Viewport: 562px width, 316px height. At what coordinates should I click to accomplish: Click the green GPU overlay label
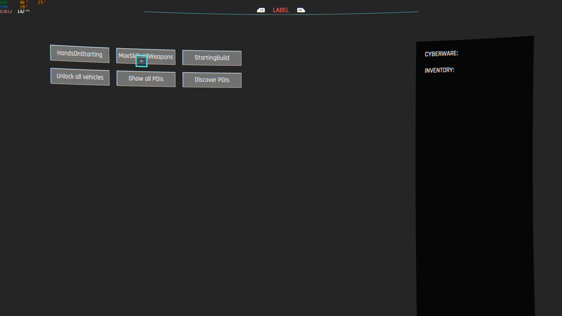point(4,2)
